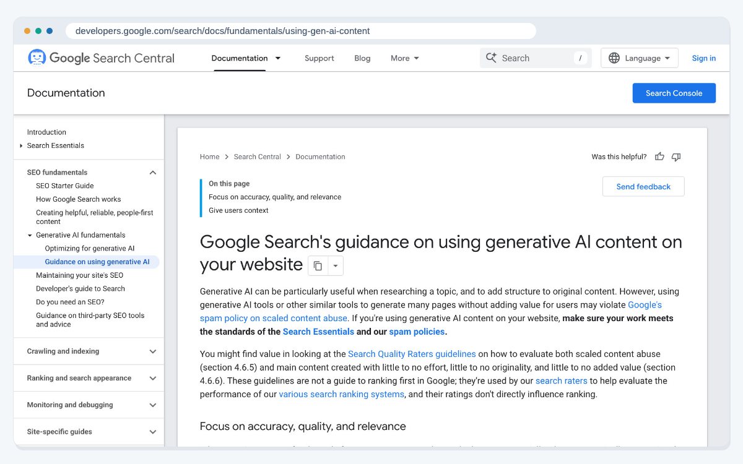Click the Send feedback button
The width and height of the screenshot is (743, 464).
[x=643, y=187]
